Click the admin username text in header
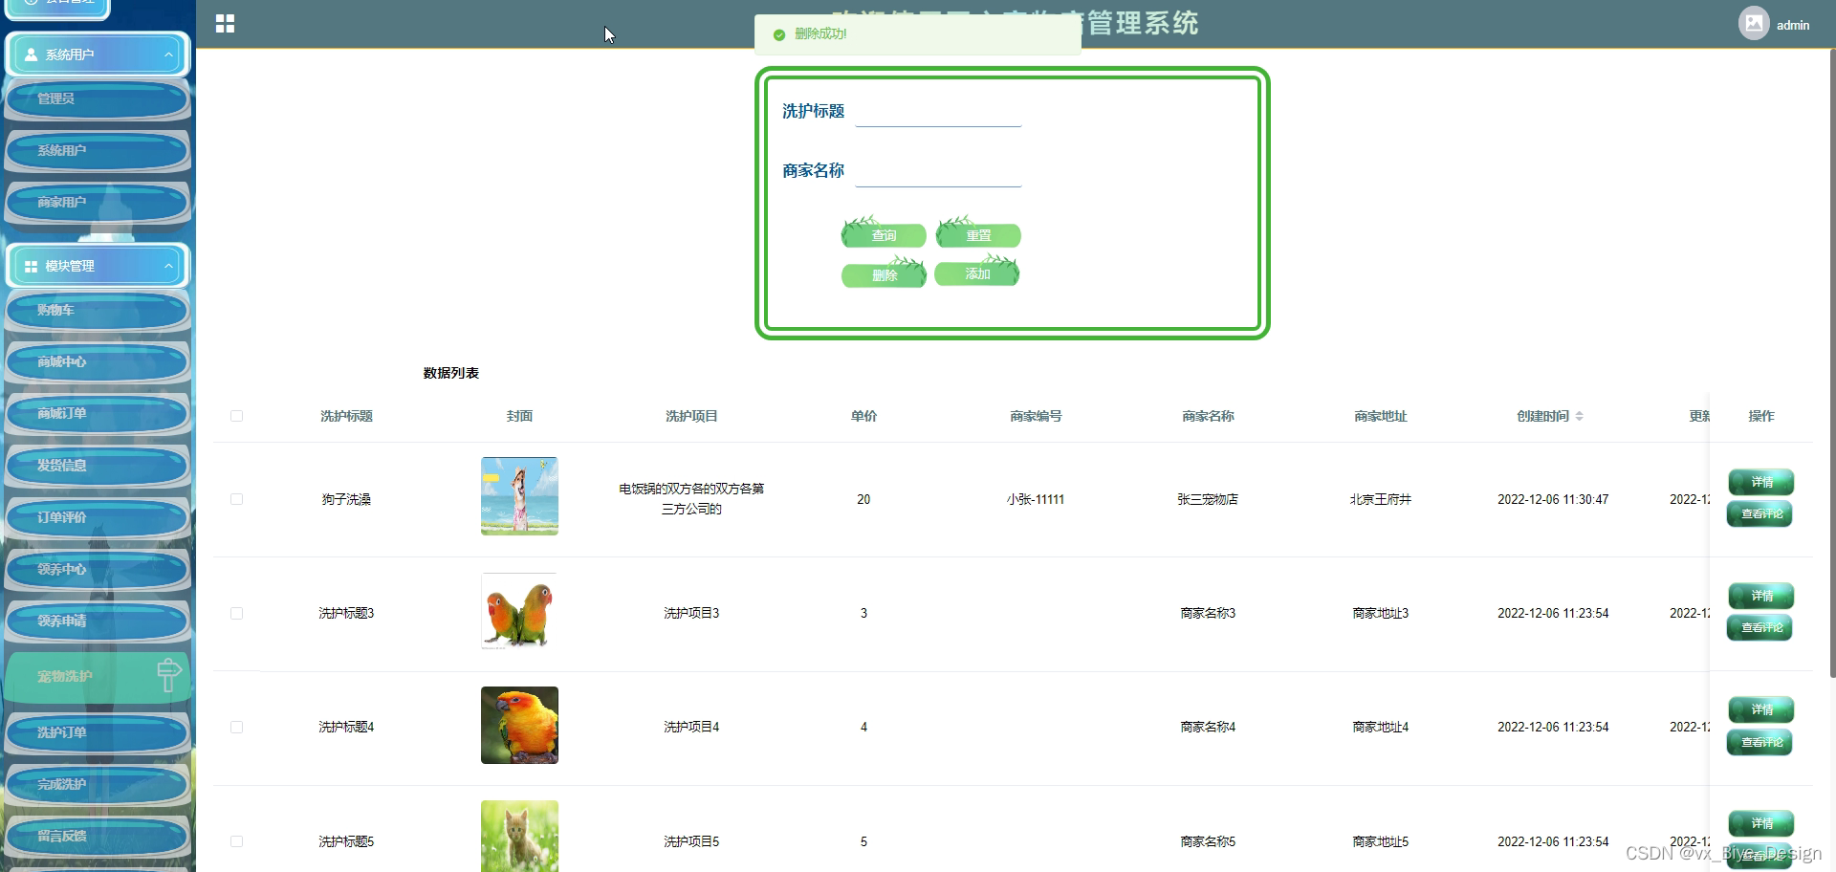 coord(1793,25)
